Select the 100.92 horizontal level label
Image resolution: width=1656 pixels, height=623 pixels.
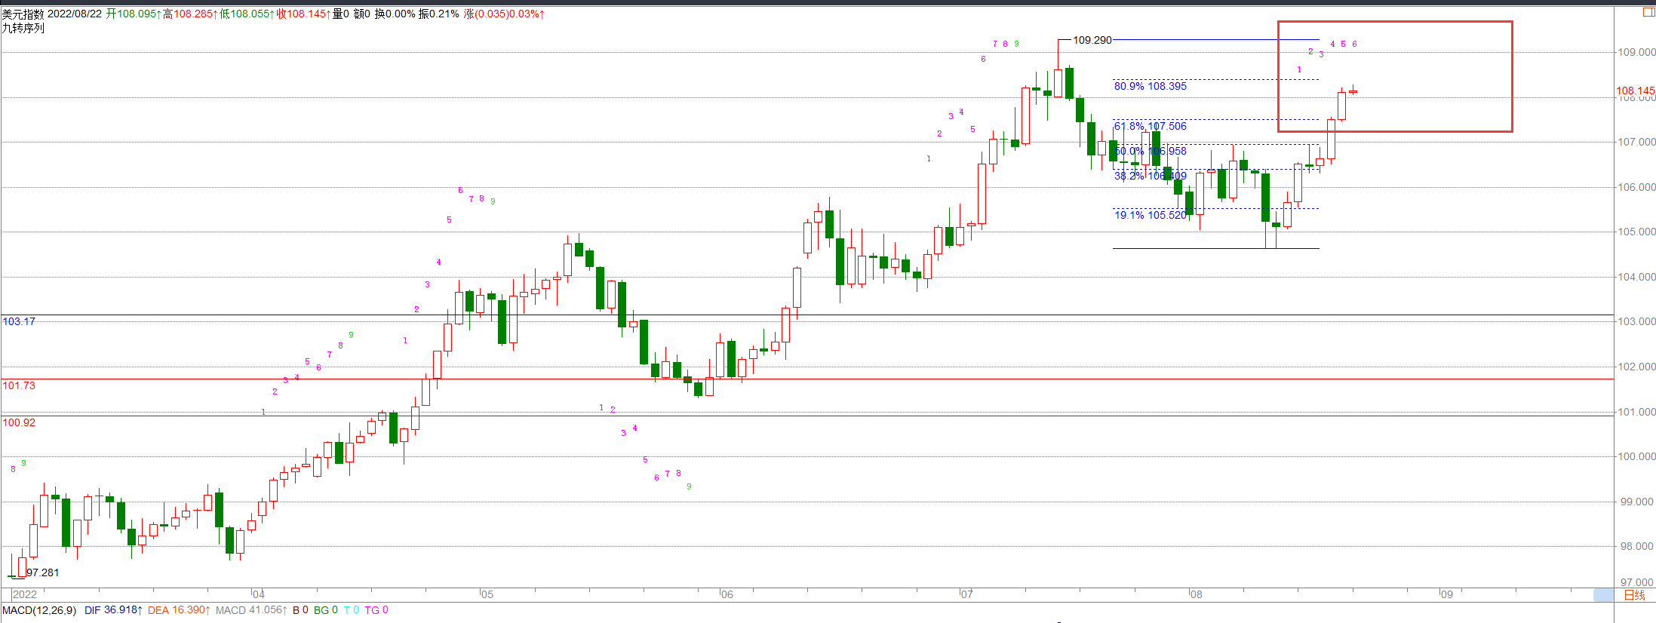pyautogui.click(x=19, y=422)
